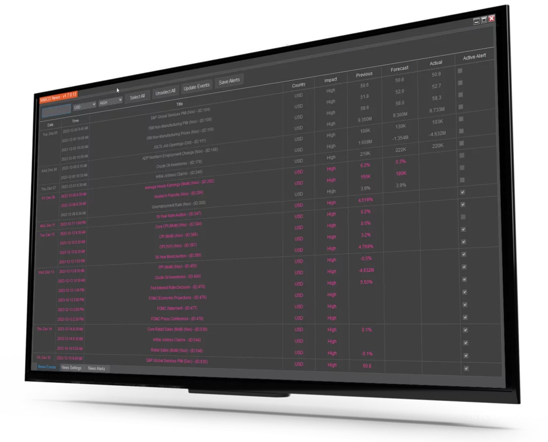Disable alert for Initial Jobless Claims ID:544

coord(466,343)
